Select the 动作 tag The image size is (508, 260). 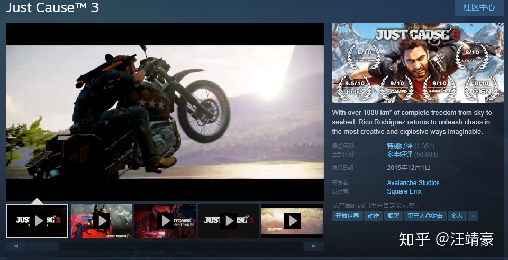tap(373, 216)
